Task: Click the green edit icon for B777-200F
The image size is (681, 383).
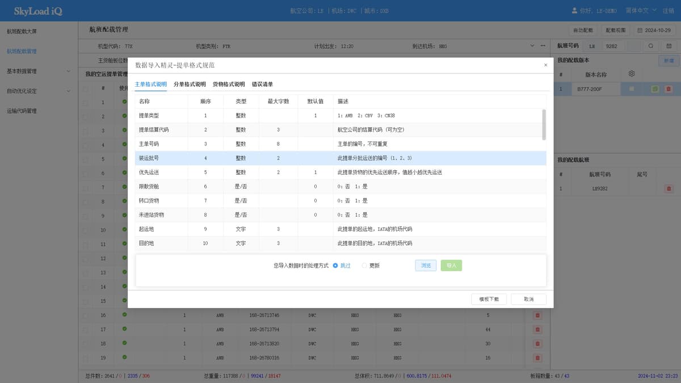Action: (x=655, y=89)
